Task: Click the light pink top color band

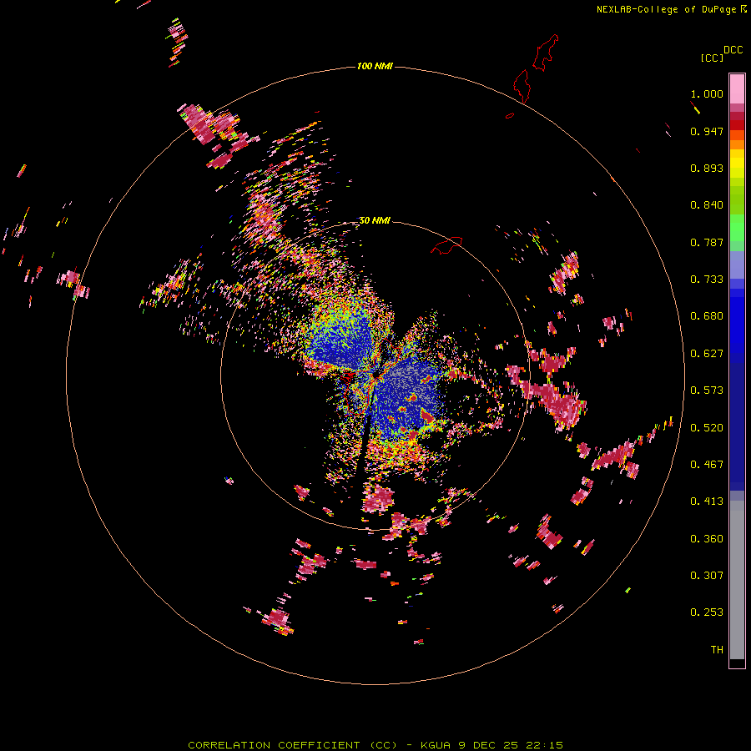Action: coord(737,88)
